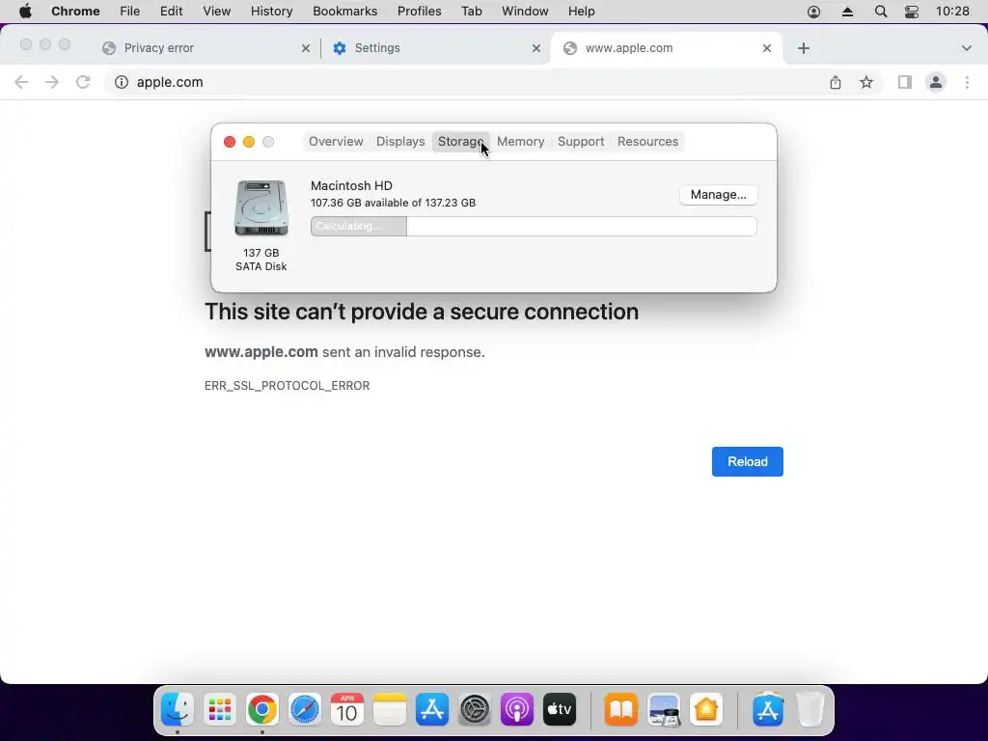Open Preview app in the Dock
The width and height of the screenshot is (988, 741).
664,709
